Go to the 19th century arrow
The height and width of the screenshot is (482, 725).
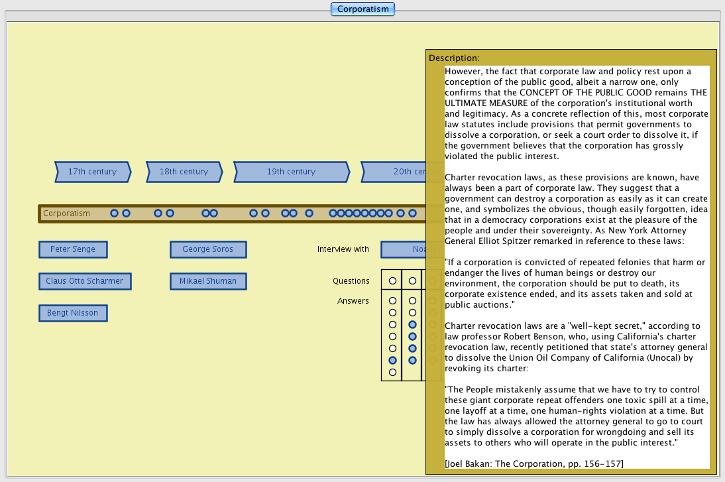coord(291,172)
